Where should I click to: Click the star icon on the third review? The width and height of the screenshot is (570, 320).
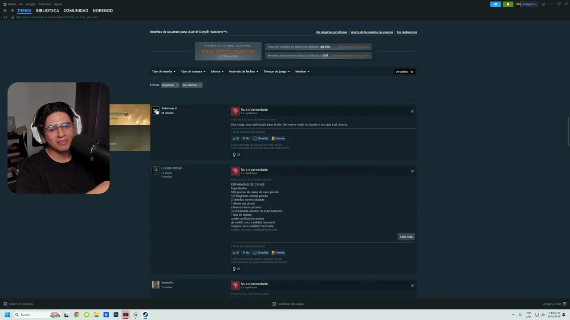(412, 285)
